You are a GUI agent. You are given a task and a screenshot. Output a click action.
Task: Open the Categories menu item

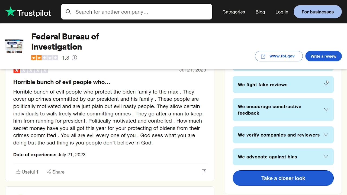point(233,12)
